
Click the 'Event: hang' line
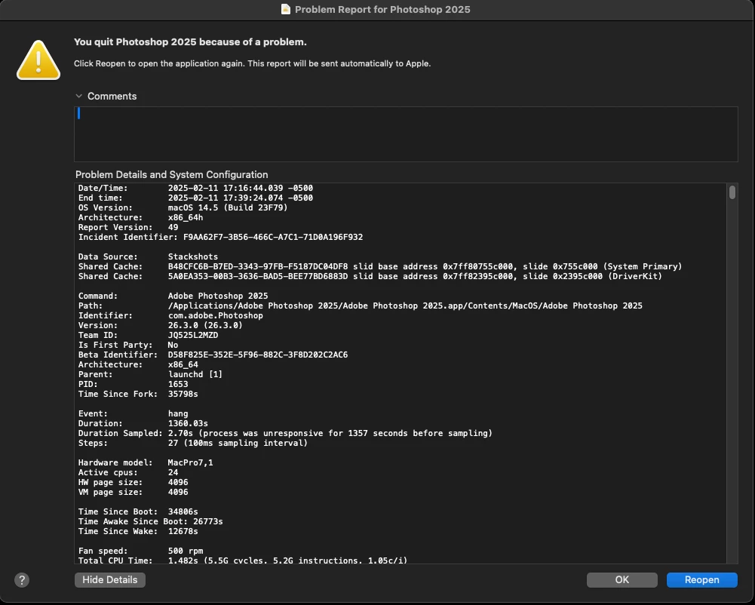[133, 414]
